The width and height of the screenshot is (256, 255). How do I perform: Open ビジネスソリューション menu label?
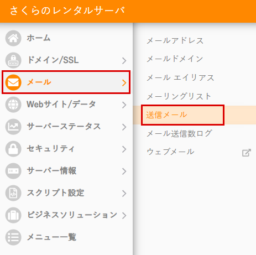[72, 215]
